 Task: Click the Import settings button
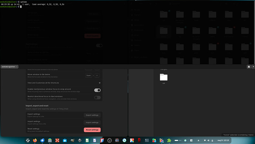point(92,123)
